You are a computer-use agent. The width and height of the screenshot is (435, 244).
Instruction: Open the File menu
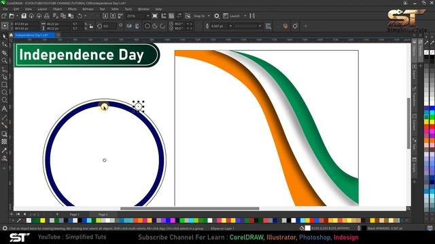[5, 9]
